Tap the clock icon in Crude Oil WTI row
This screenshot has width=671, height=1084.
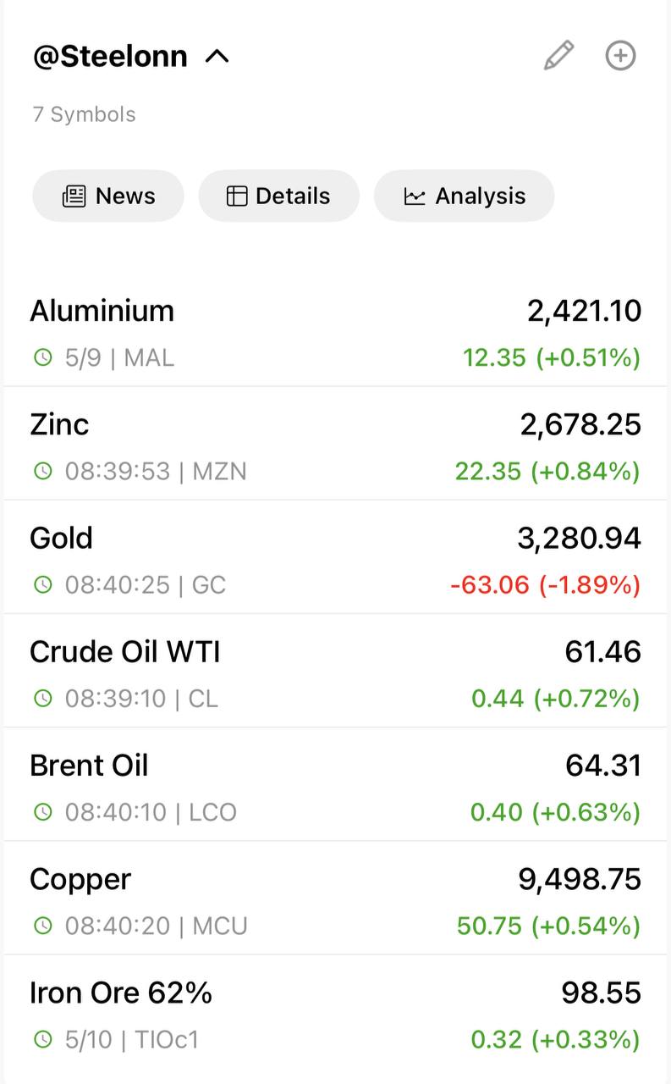(x=42, y=699)
